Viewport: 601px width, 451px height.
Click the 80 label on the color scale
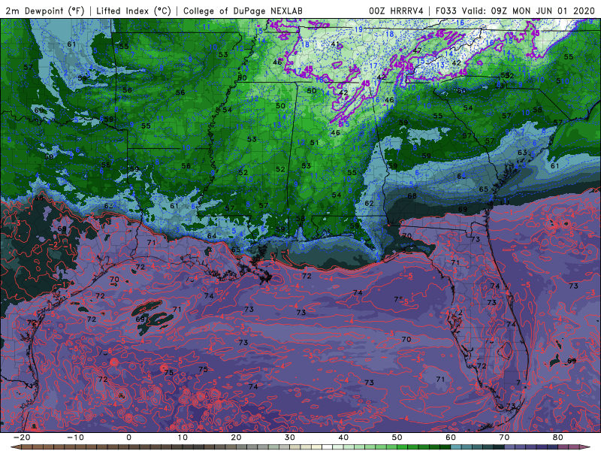coord(558,437)
